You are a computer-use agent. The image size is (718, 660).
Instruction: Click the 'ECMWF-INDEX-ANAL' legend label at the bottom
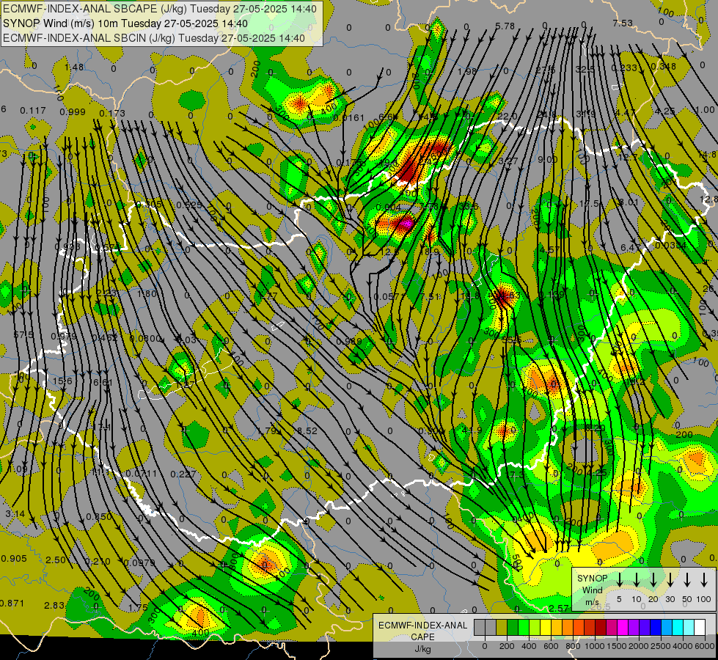click(x=422, y=626)
